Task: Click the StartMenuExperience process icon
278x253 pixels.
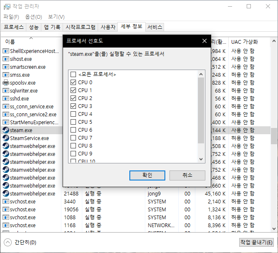Action: [6, 123]
